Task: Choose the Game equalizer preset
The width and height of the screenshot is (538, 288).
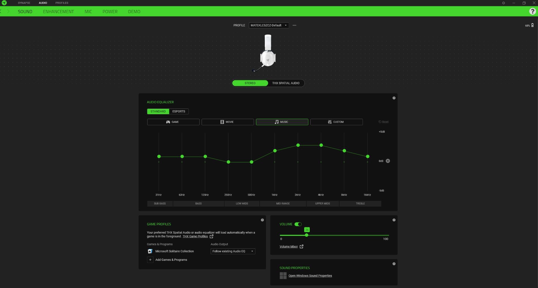Action: tap(173, 122)
